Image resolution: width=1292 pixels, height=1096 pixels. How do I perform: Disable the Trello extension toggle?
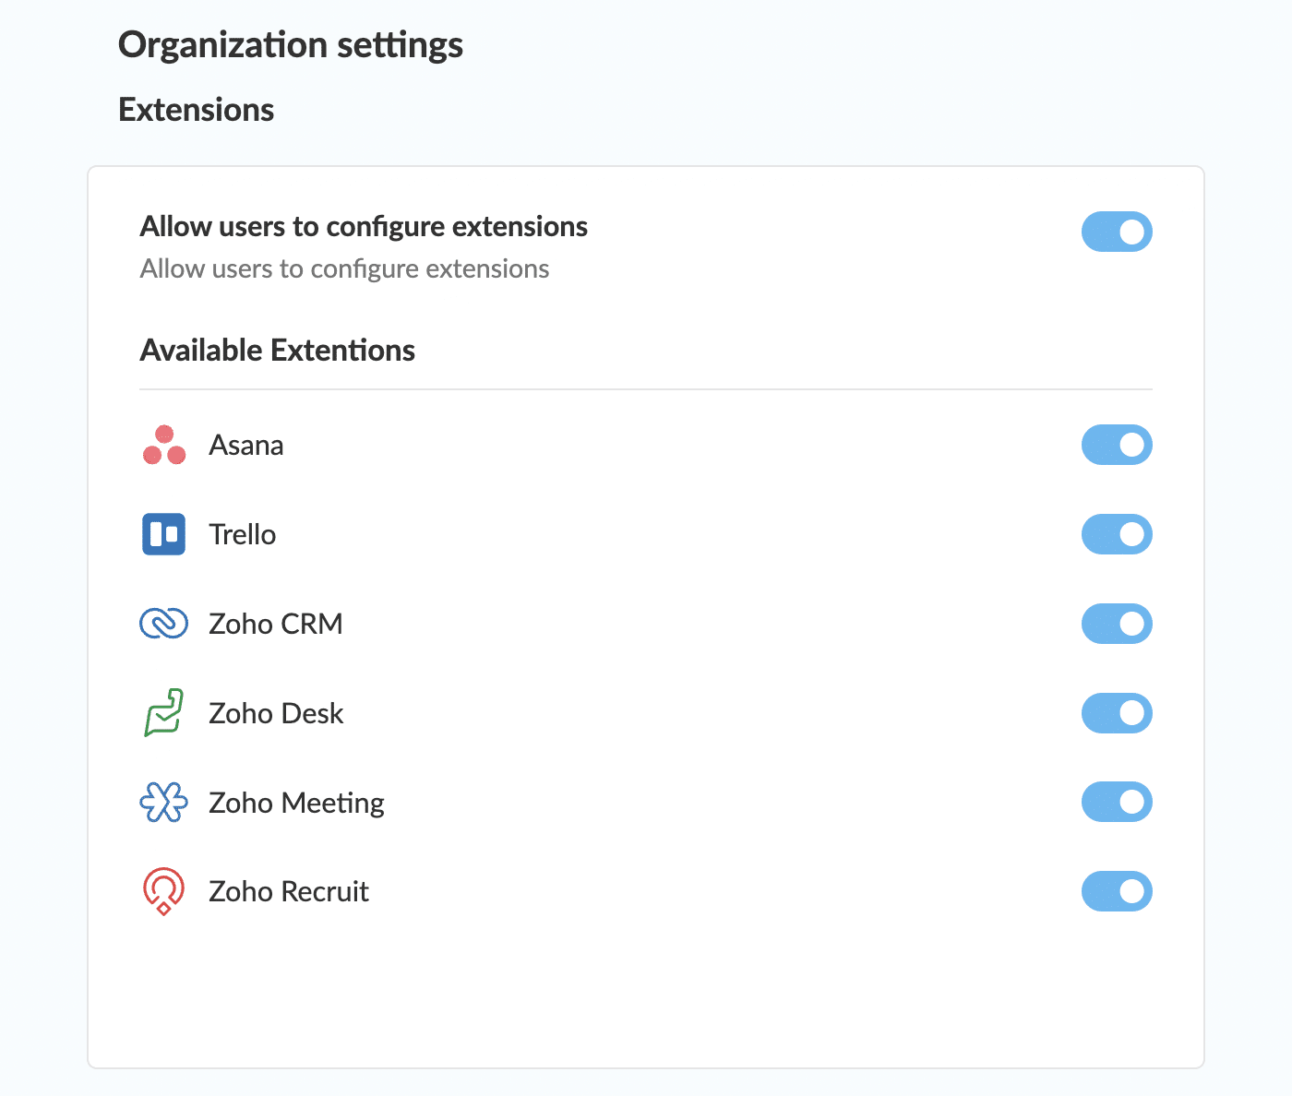tap(1117, 534)
